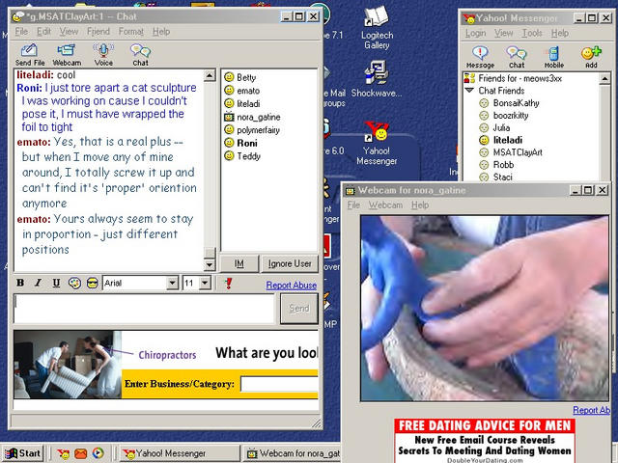Open Login menu in Yahoo! Messenger
The width and height of the screenshot is (618, 463).
pos(475,33)
